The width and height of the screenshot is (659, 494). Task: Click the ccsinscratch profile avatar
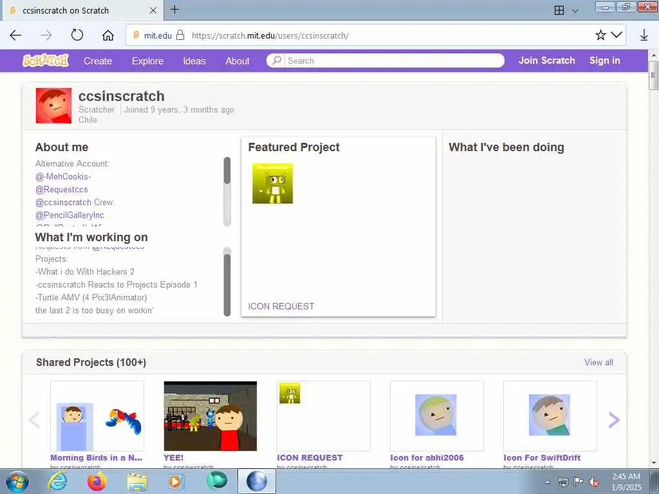tap(54, 105)
